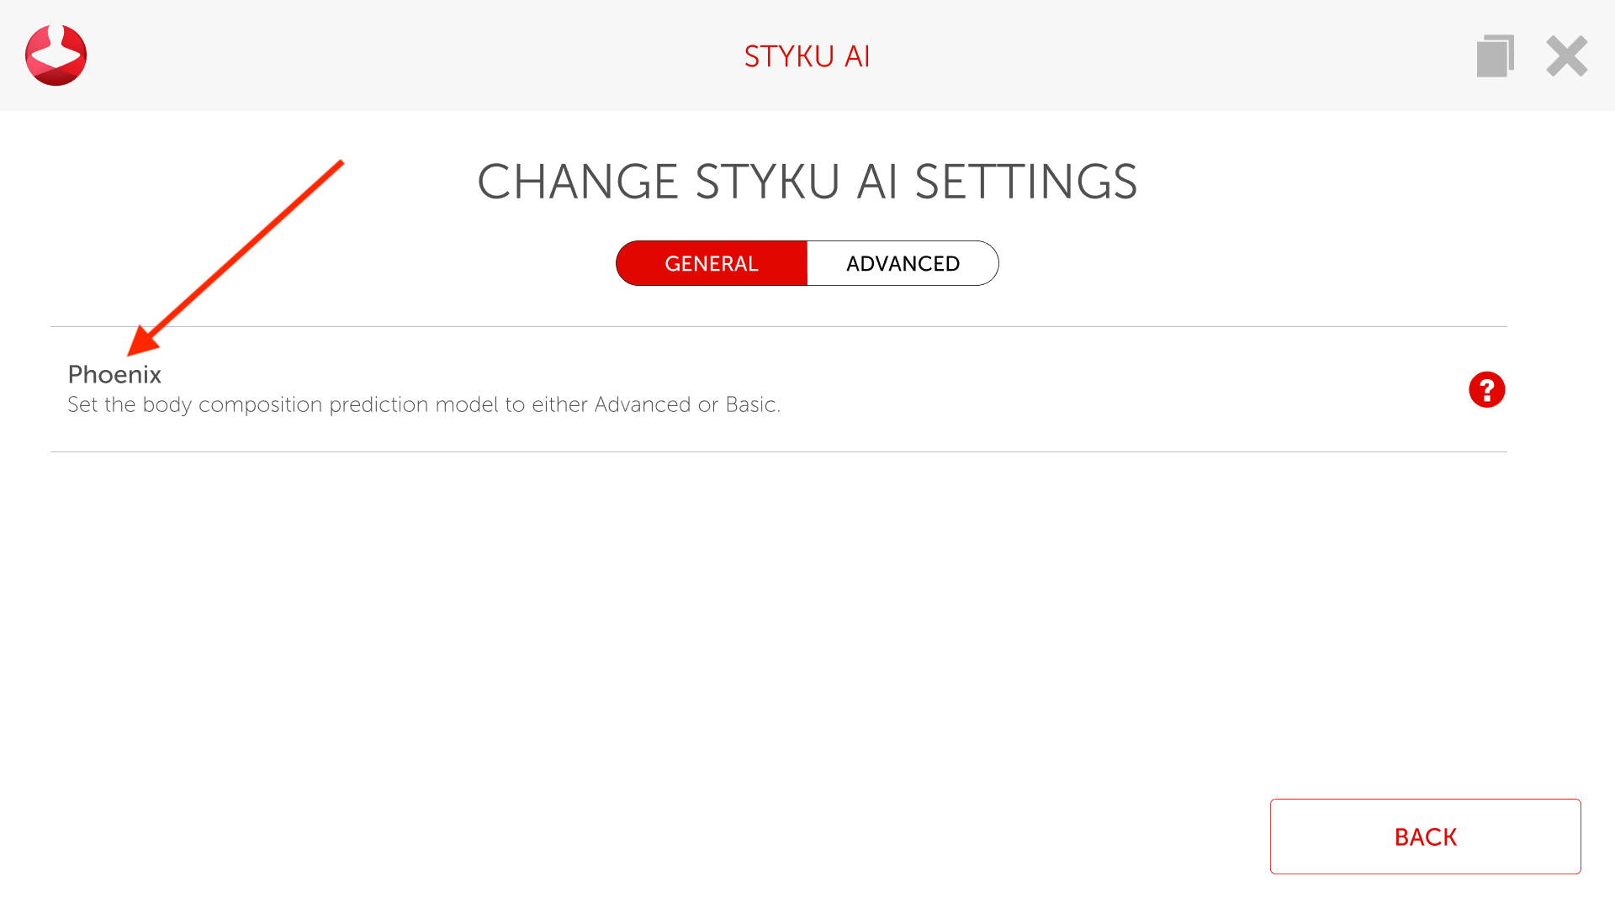
Task: Close the Styku AI settings window
Action: [x=1566, y=56]
